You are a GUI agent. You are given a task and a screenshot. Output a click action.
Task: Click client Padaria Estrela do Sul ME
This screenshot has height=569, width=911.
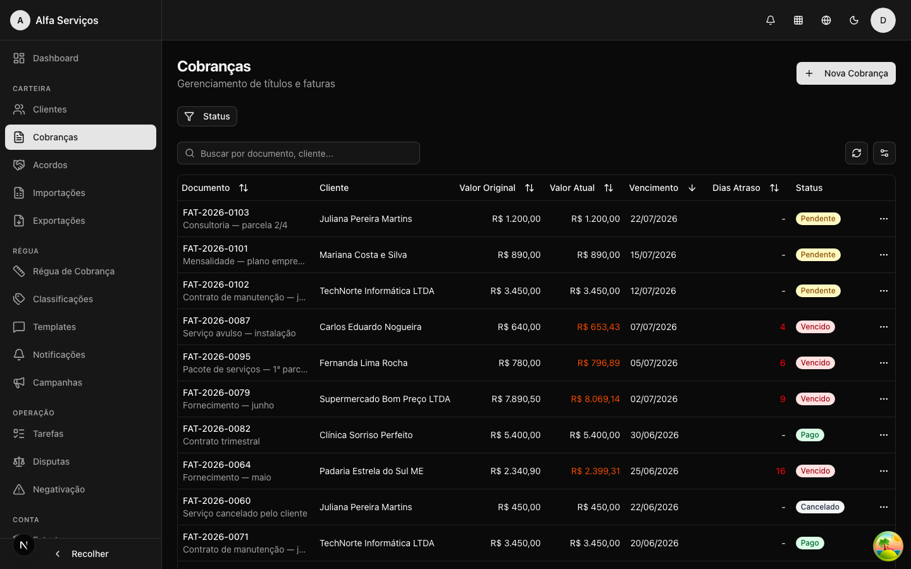point(371,471)
